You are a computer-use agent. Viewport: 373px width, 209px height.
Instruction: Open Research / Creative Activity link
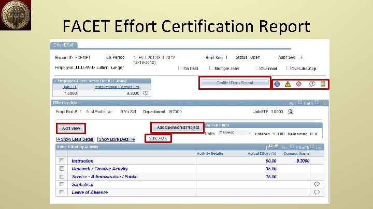(x=99, y=169)
